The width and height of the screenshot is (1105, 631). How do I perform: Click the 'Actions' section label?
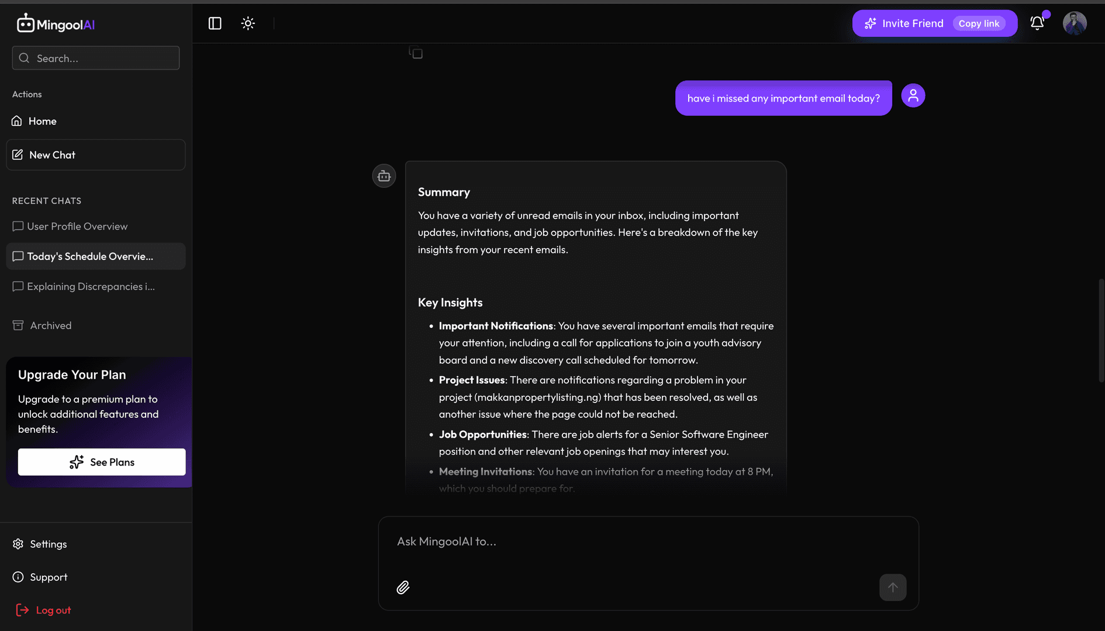coord(27,94)
